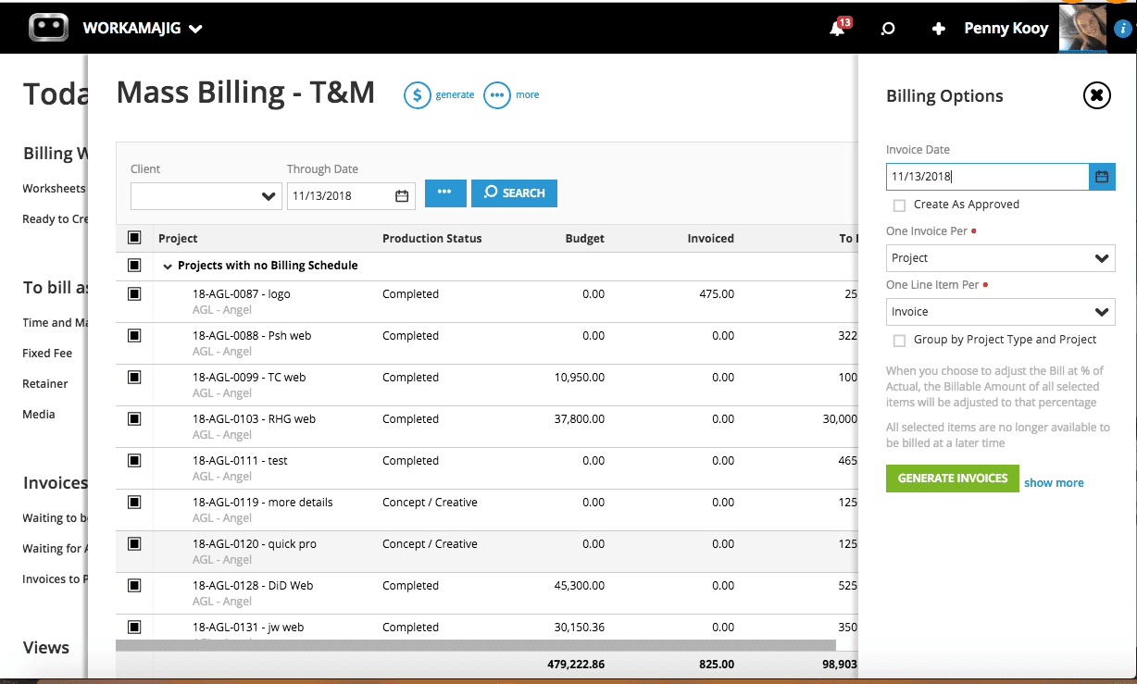
Task: Click the 10,950.00 budget cell
Action: point(580,378)
